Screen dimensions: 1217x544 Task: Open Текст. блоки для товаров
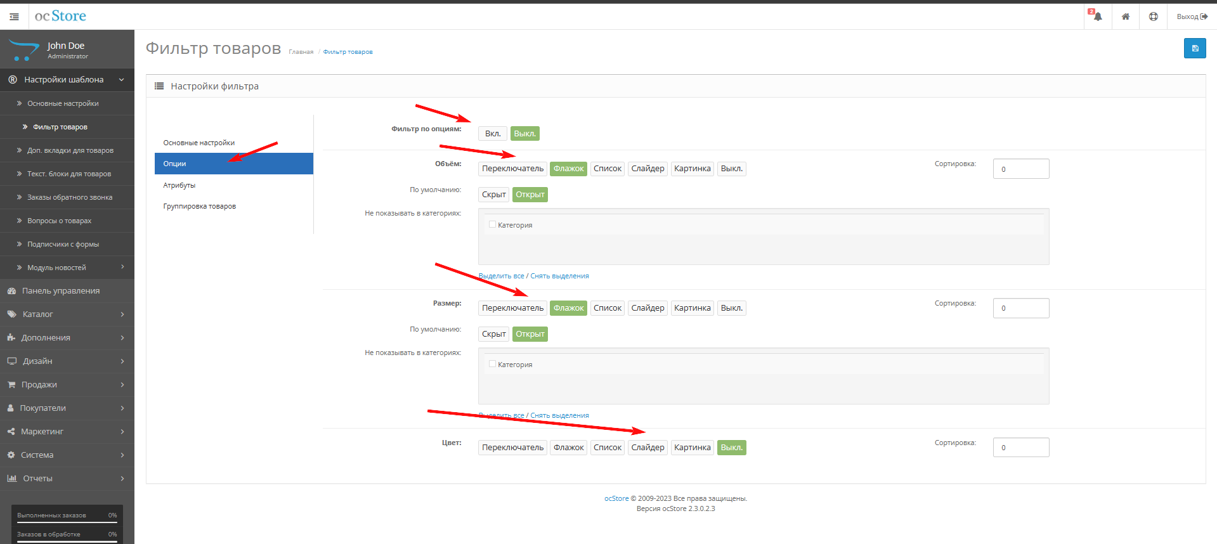point(67,174)
